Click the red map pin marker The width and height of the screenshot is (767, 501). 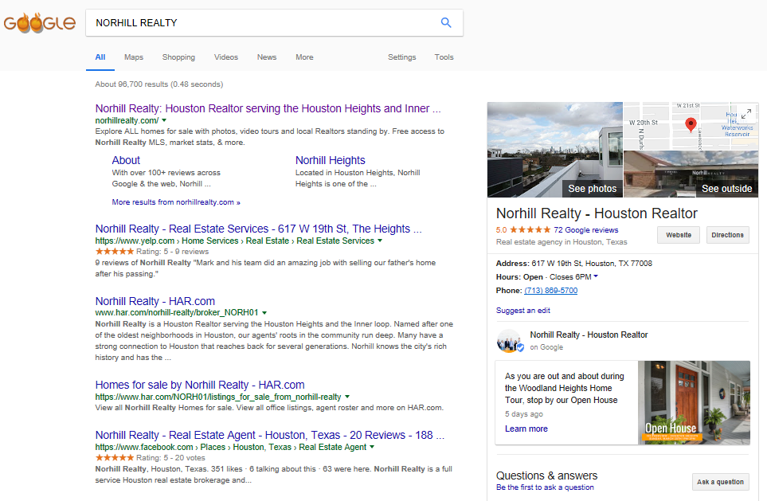point(691,125)
